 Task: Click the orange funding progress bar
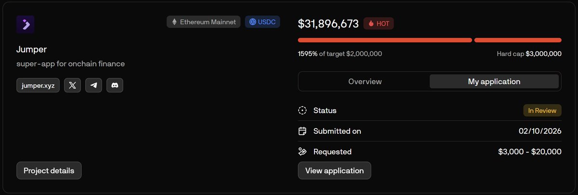385,40
